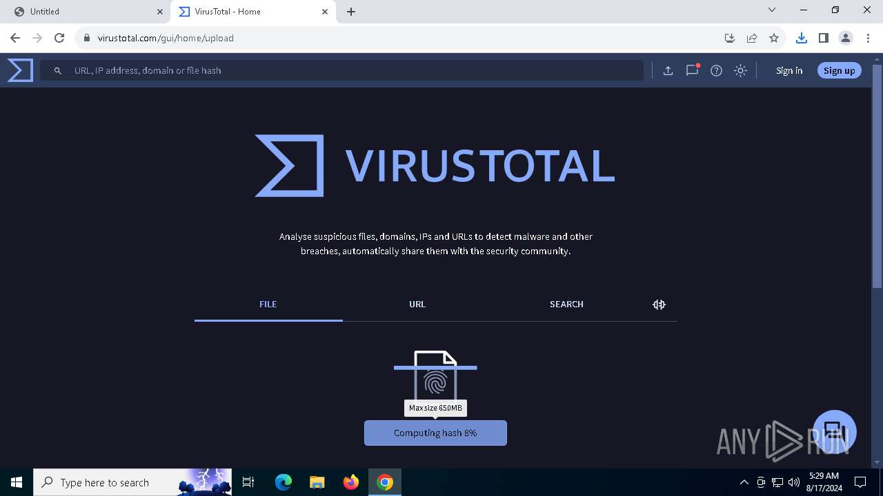Open a new browser tab with plus

point(351,12)
